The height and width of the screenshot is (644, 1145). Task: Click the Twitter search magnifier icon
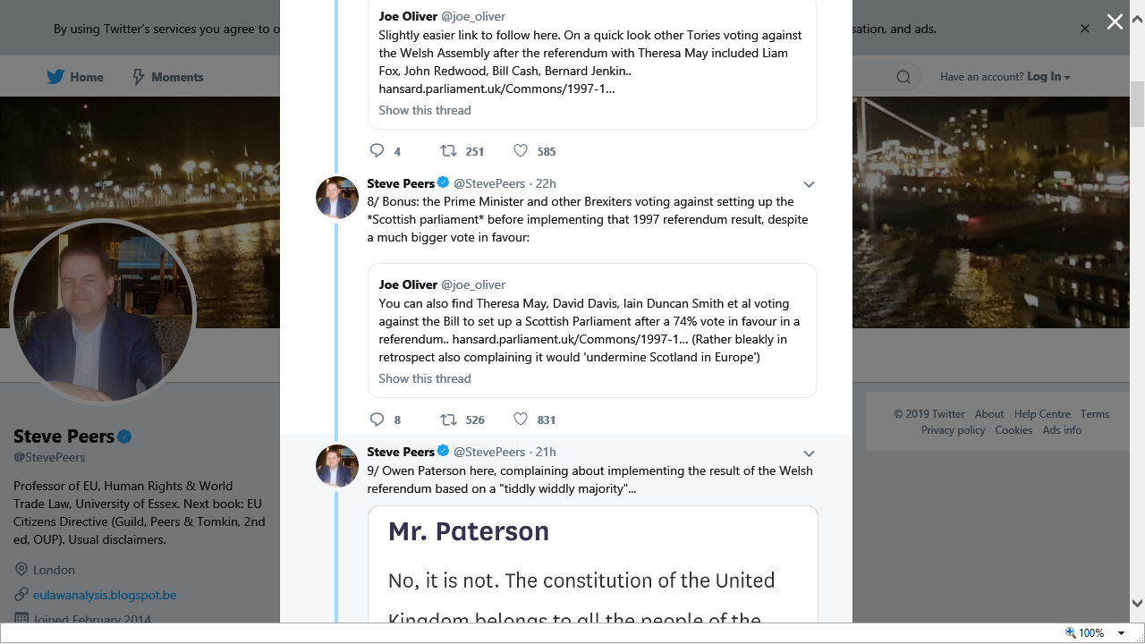click(903, 77)
